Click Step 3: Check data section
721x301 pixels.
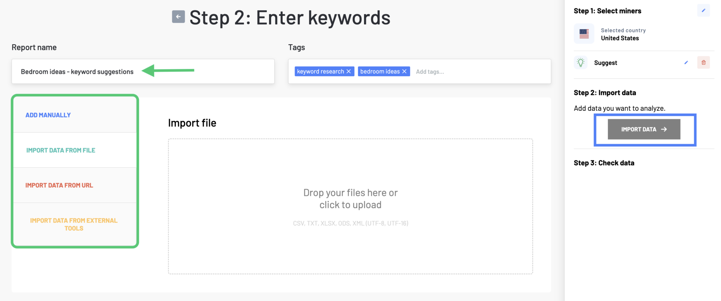coord(604,162)
